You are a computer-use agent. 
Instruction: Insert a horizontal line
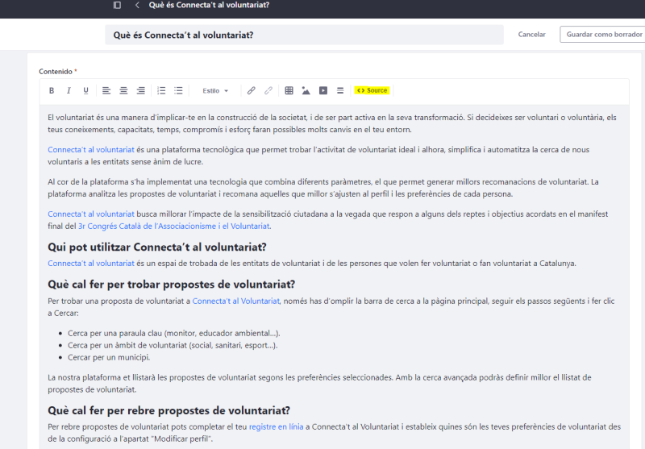pos(340,90)
